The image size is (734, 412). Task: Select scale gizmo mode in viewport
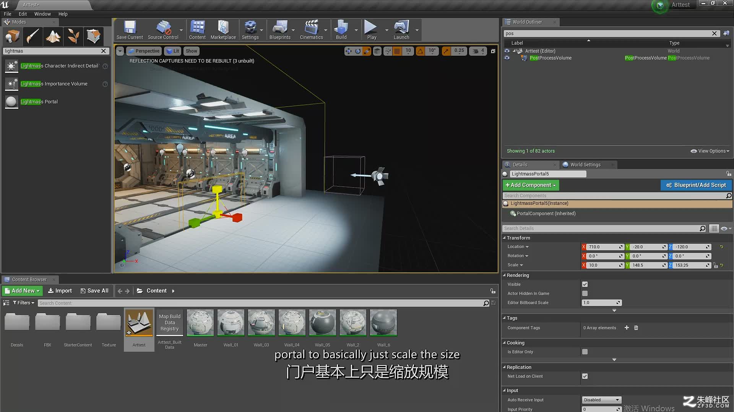[367, 51]
